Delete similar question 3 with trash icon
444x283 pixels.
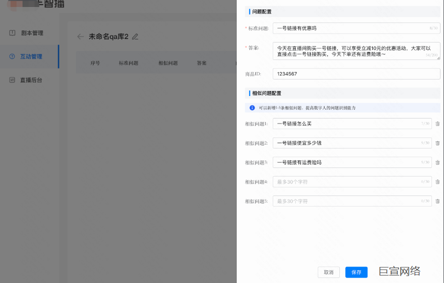tap(437, 162)
